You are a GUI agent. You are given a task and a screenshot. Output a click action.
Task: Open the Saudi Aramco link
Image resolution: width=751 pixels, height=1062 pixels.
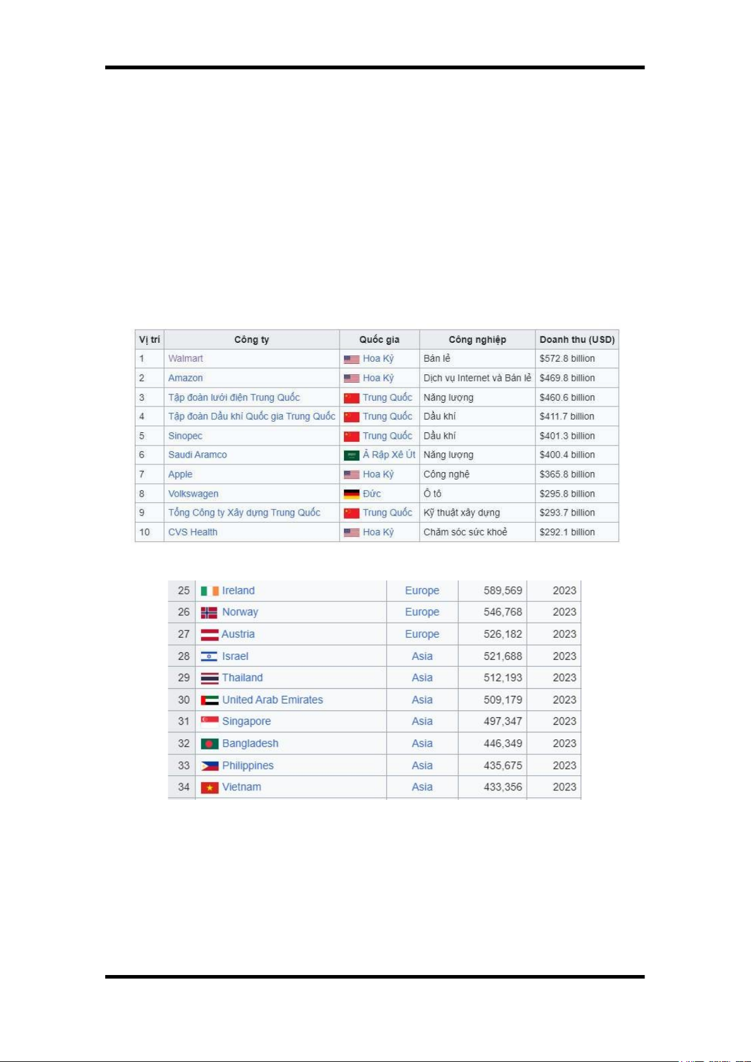(197, 455)
